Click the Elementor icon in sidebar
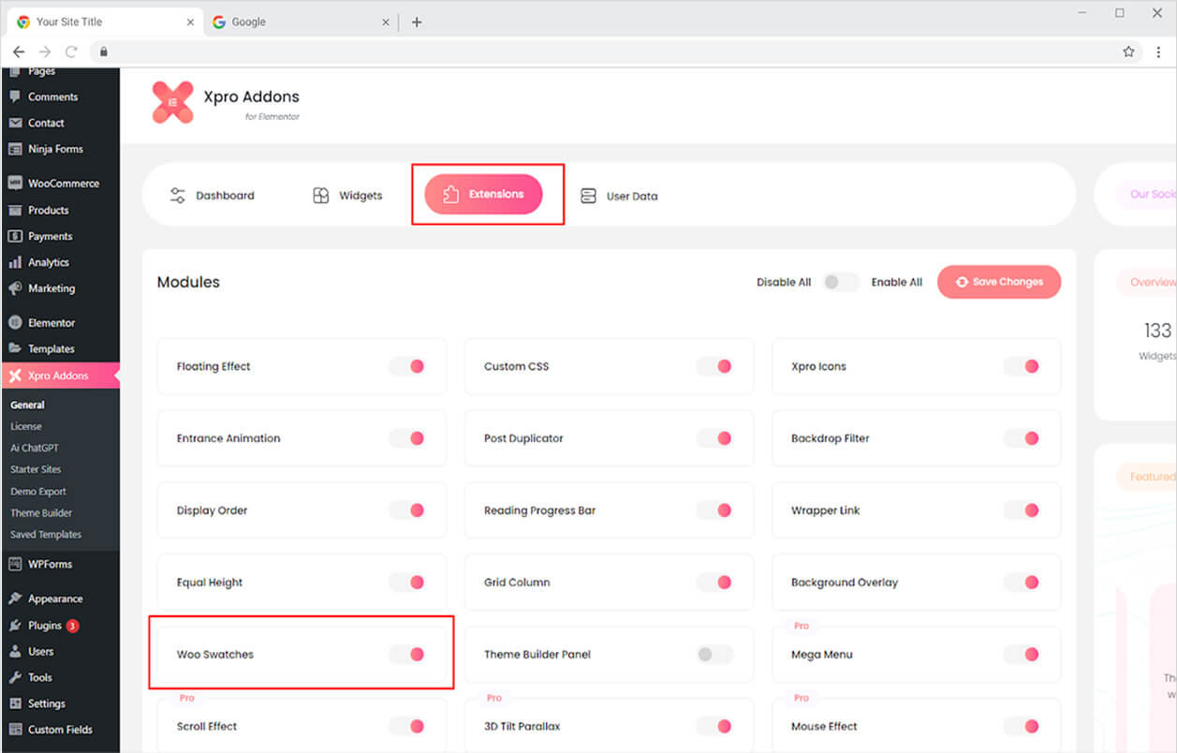The height and width of the screenshot is (753, 1177). point(15,322)
